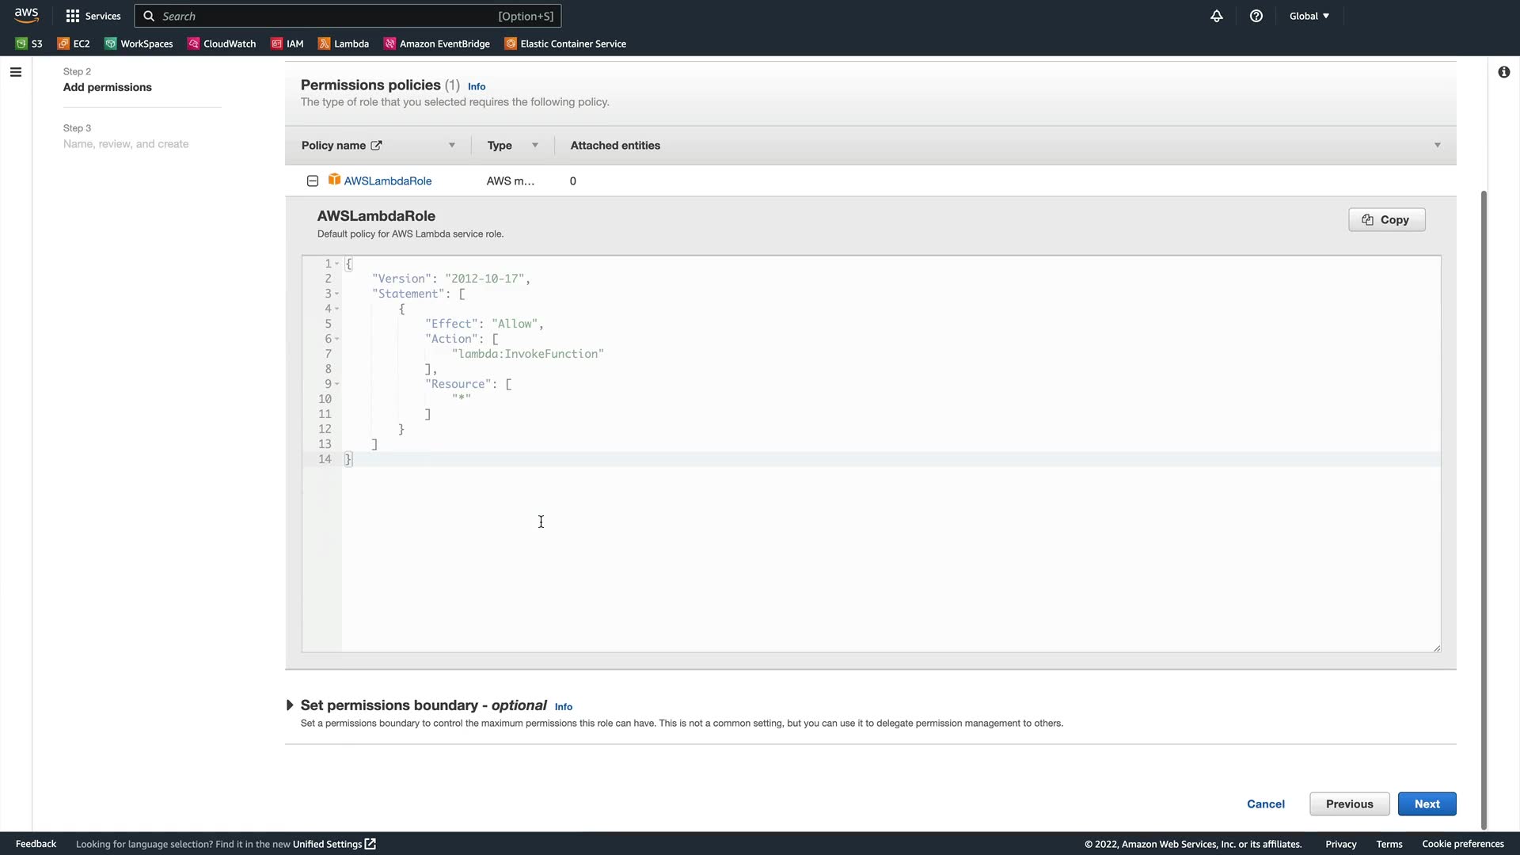1520x855 pixels.
Task: Open the Services menu
Action: pyautogui.click(x=93, y=16)
